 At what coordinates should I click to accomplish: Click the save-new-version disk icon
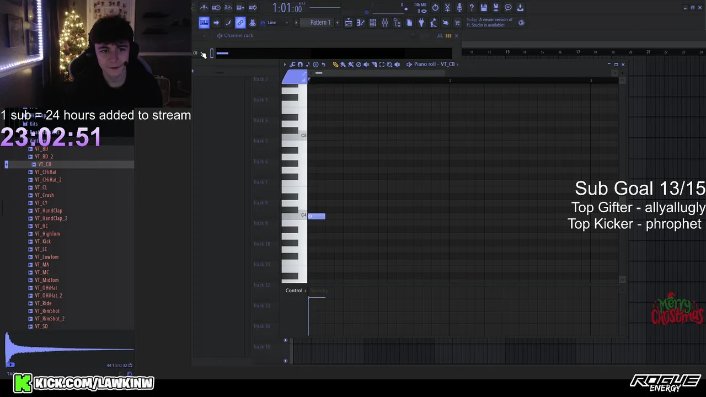click(x=496, y=8)
